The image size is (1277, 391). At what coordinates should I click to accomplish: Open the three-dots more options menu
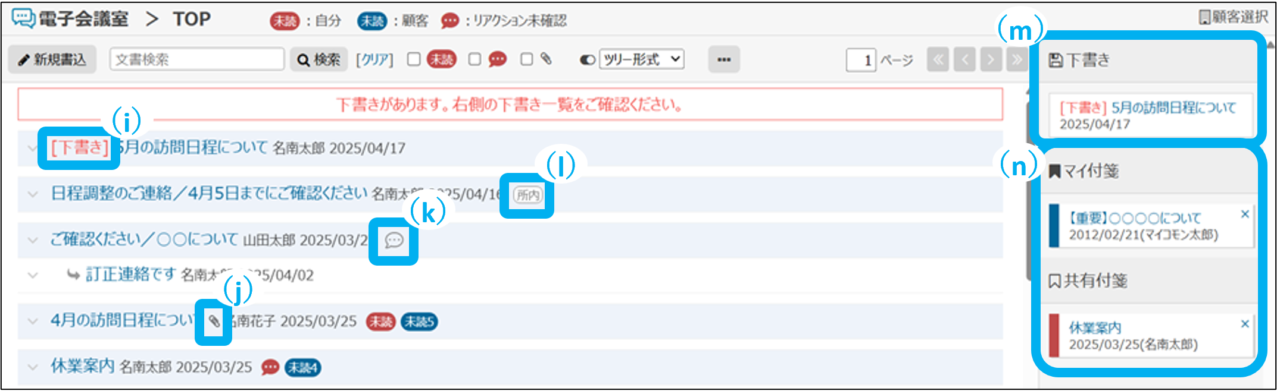723,59
